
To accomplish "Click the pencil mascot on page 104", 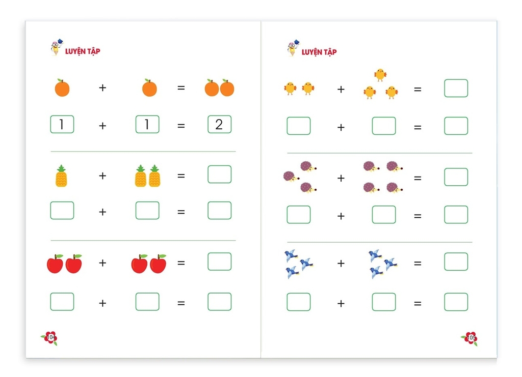I will [x=57, y=47].
